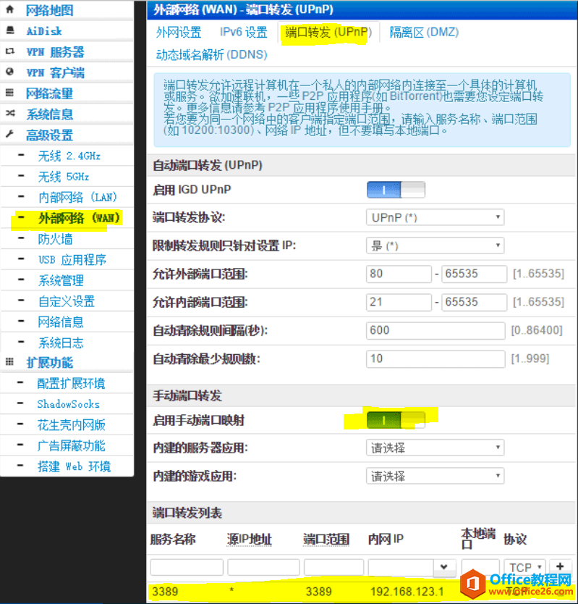This screenshot has height=604, width=578.
Task: Go to VPN 客户端 page
Action: 55,72
